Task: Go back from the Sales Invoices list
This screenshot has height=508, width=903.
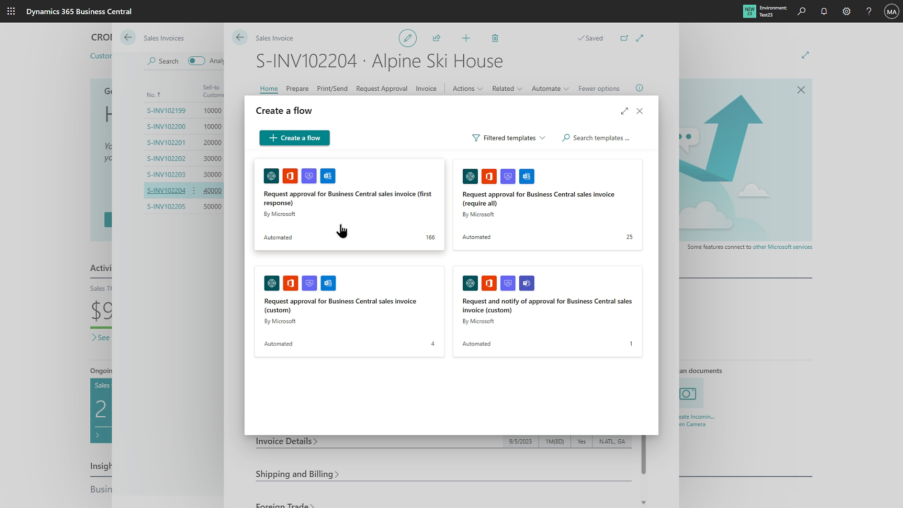Action: [128, 37]
